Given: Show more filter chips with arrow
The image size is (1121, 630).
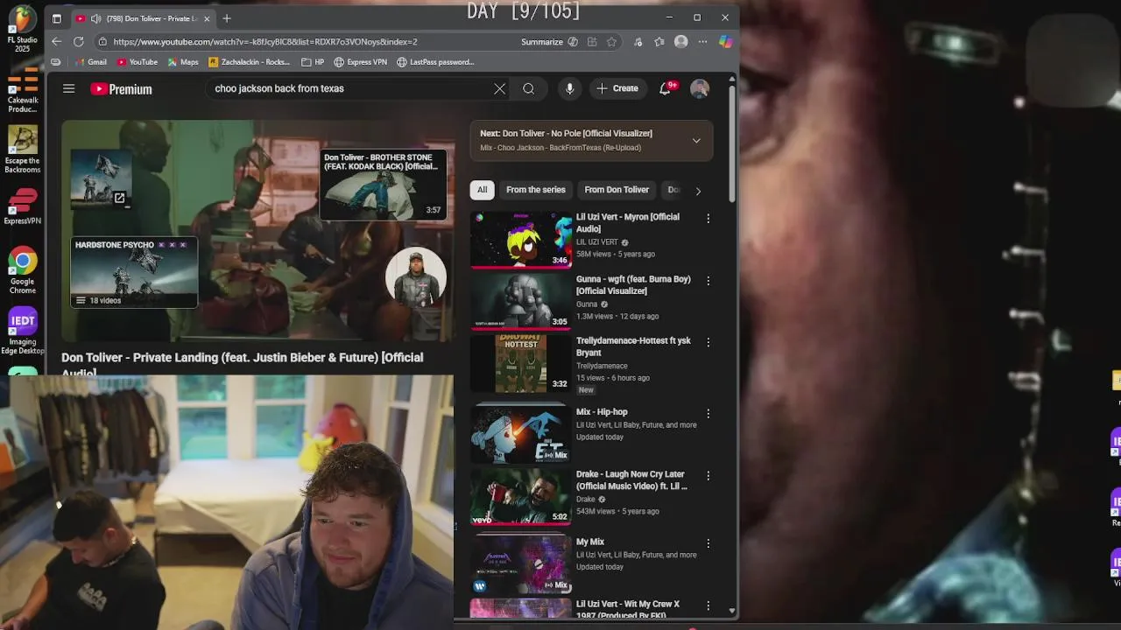Looking at the screenshot, I should pyautogui.click(x=698, y=191).
